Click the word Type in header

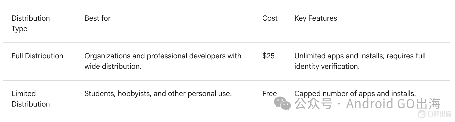pos(19,29)
